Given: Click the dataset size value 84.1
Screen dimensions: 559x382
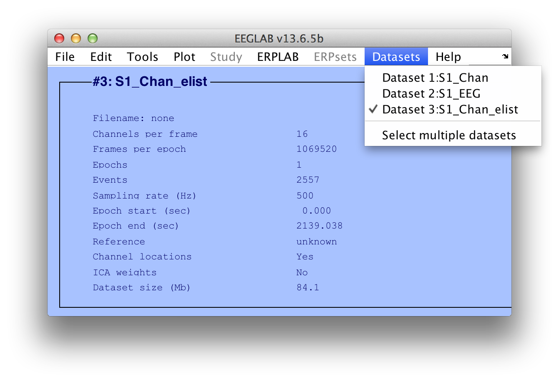Looking at the screenshot, I should [x=308, y=288].
